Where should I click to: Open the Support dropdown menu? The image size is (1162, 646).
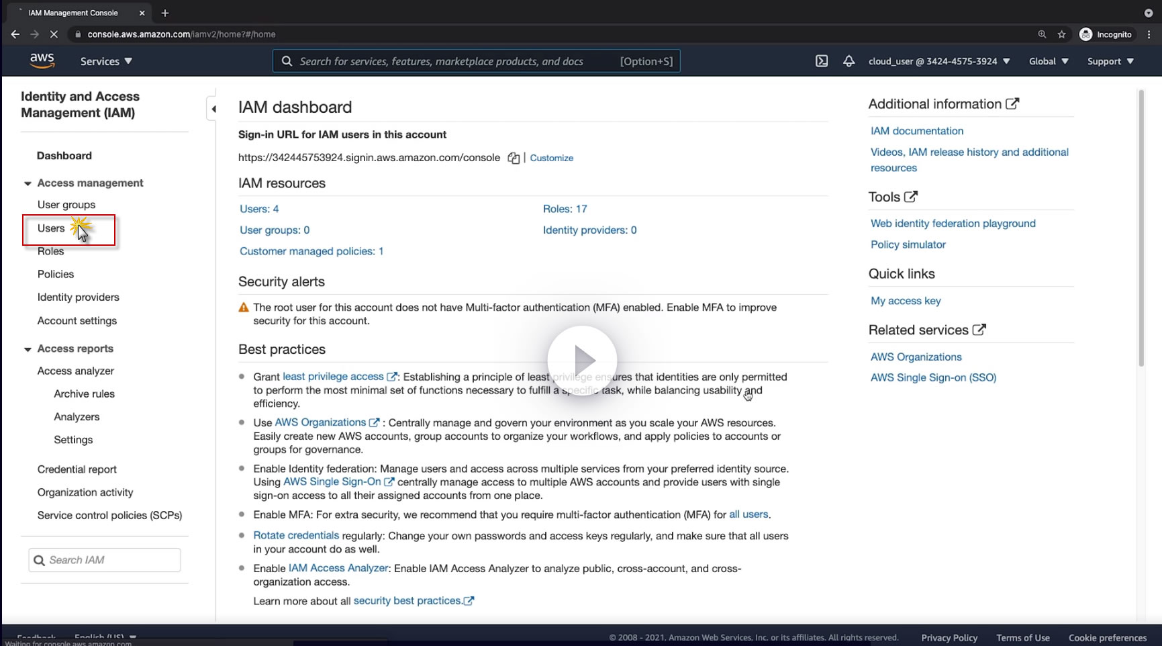tap(1110, 61)
